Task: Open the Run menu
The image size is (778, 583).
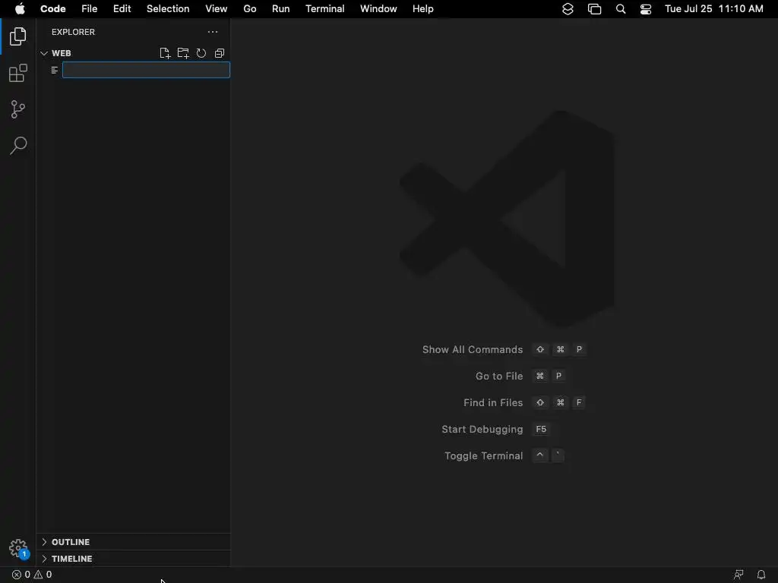Action: [x=281, y=9]
